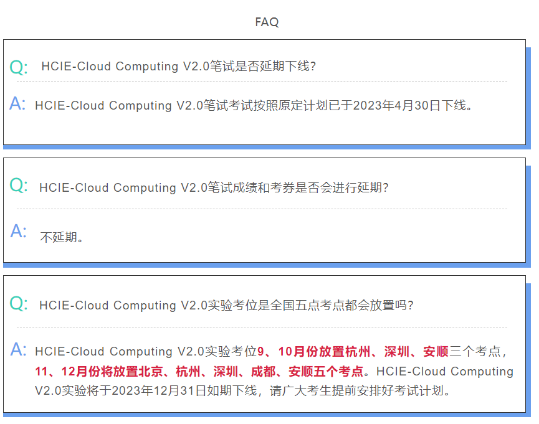Select answer mentioning 2023年4月30日下线

254,105
